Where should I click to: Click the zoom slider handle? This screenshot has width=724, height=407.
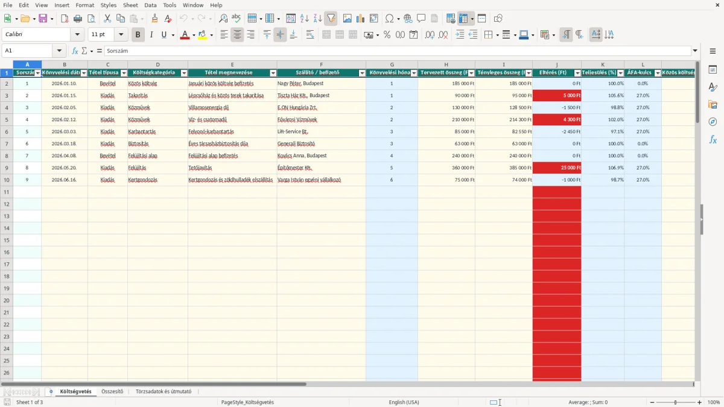[x=676, y=402]
